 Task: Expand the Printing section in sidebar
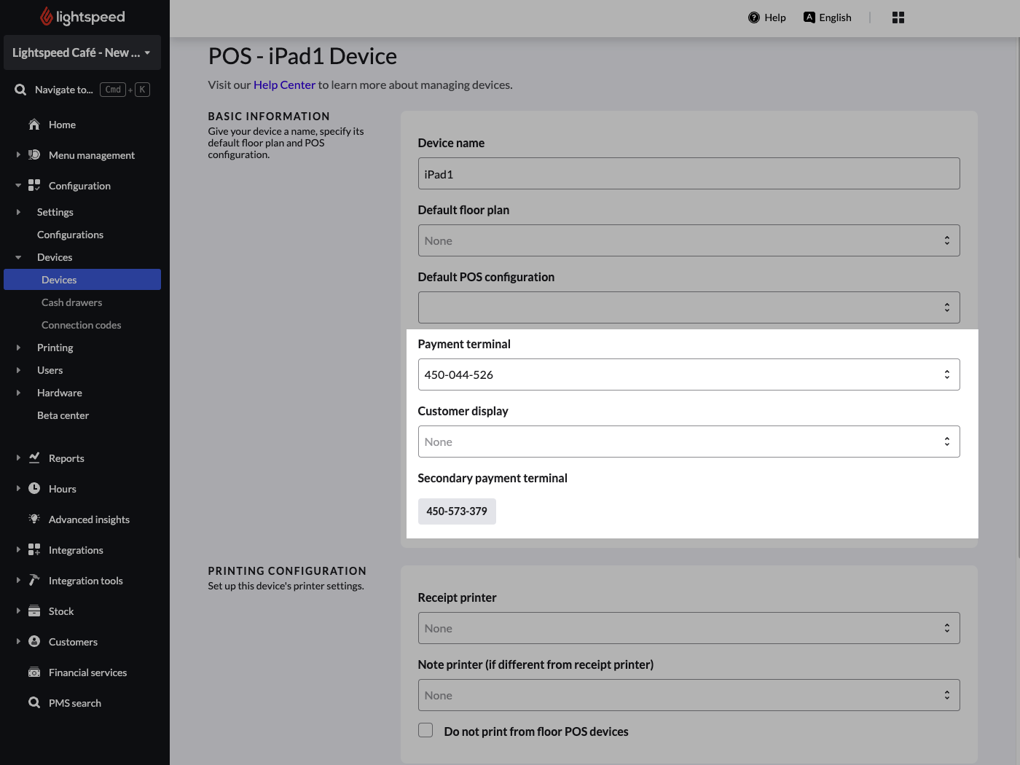pos(19,348)
